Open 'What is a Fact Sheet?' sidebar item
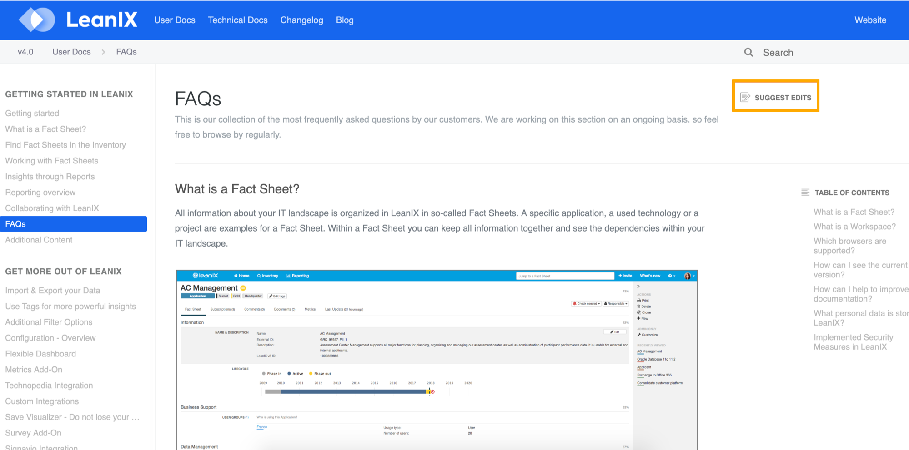This screenshot has height=450, width=909. click(45, 129)
